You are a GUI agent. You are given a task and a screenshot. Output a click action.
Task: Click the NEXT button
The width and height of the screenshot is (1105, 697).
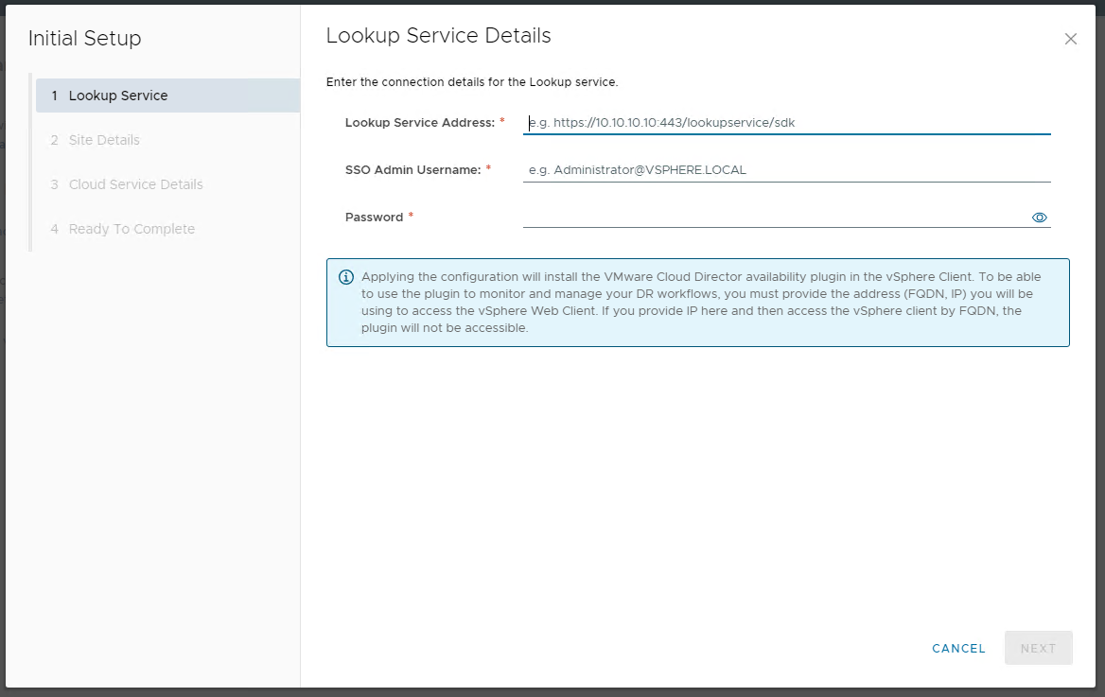(x=1038, y=648)
